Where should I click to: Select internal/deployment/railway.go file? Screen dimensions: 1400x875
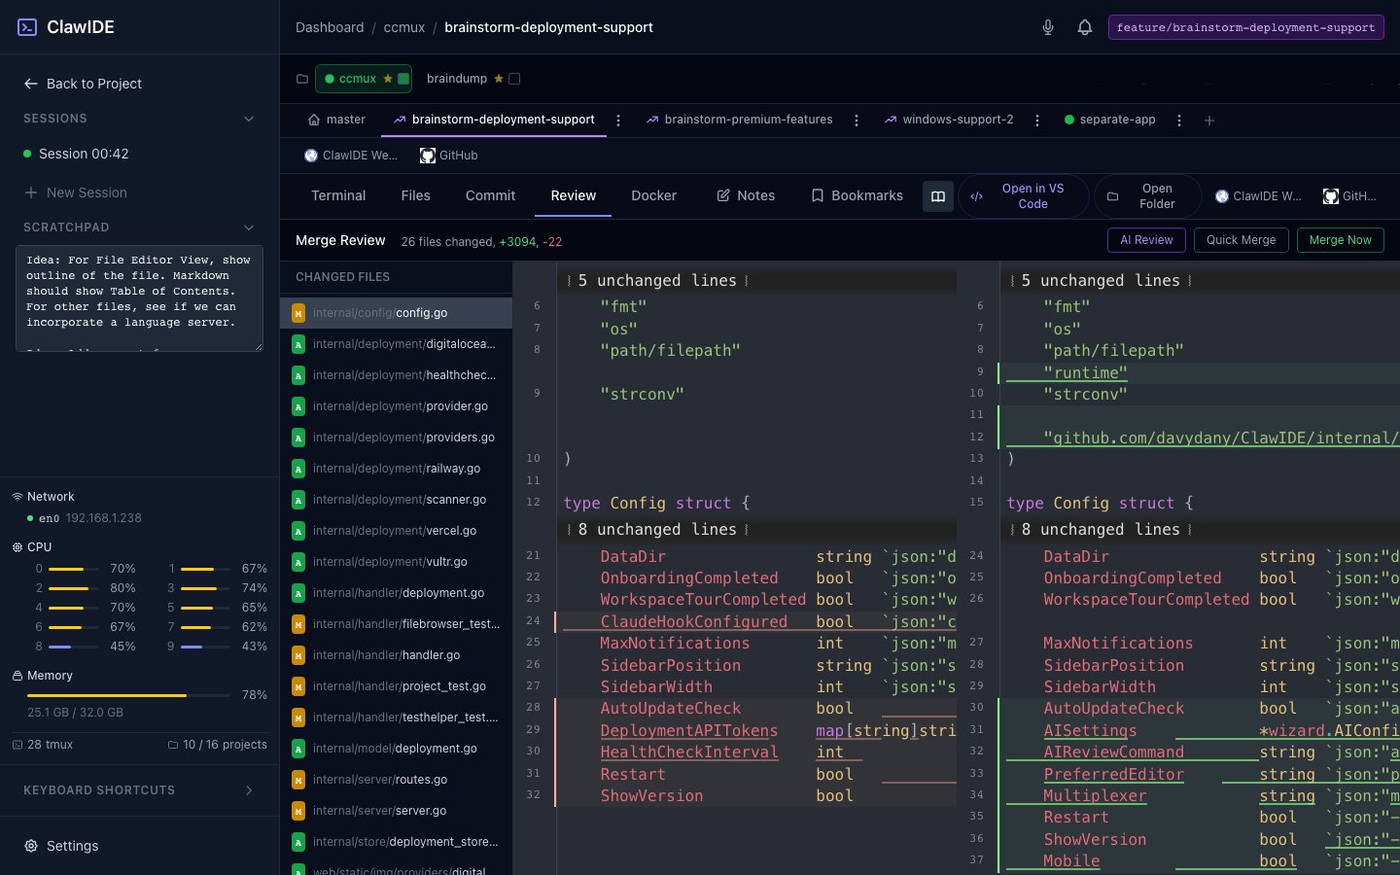[396, 469]
